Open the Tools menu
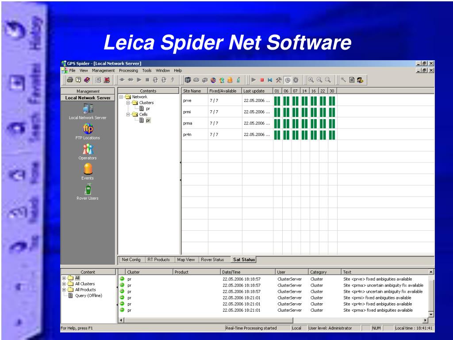This screenshot has width=453, height=340. (x=147, y=70)
